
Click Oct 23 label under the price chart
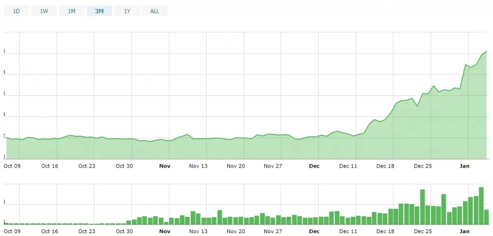(87, 166)
